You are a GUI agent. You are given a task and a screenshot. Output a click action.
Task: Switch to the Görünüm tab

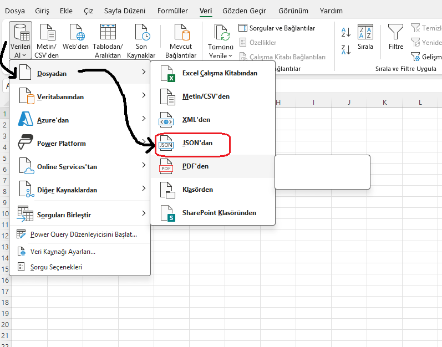[293, 11]
